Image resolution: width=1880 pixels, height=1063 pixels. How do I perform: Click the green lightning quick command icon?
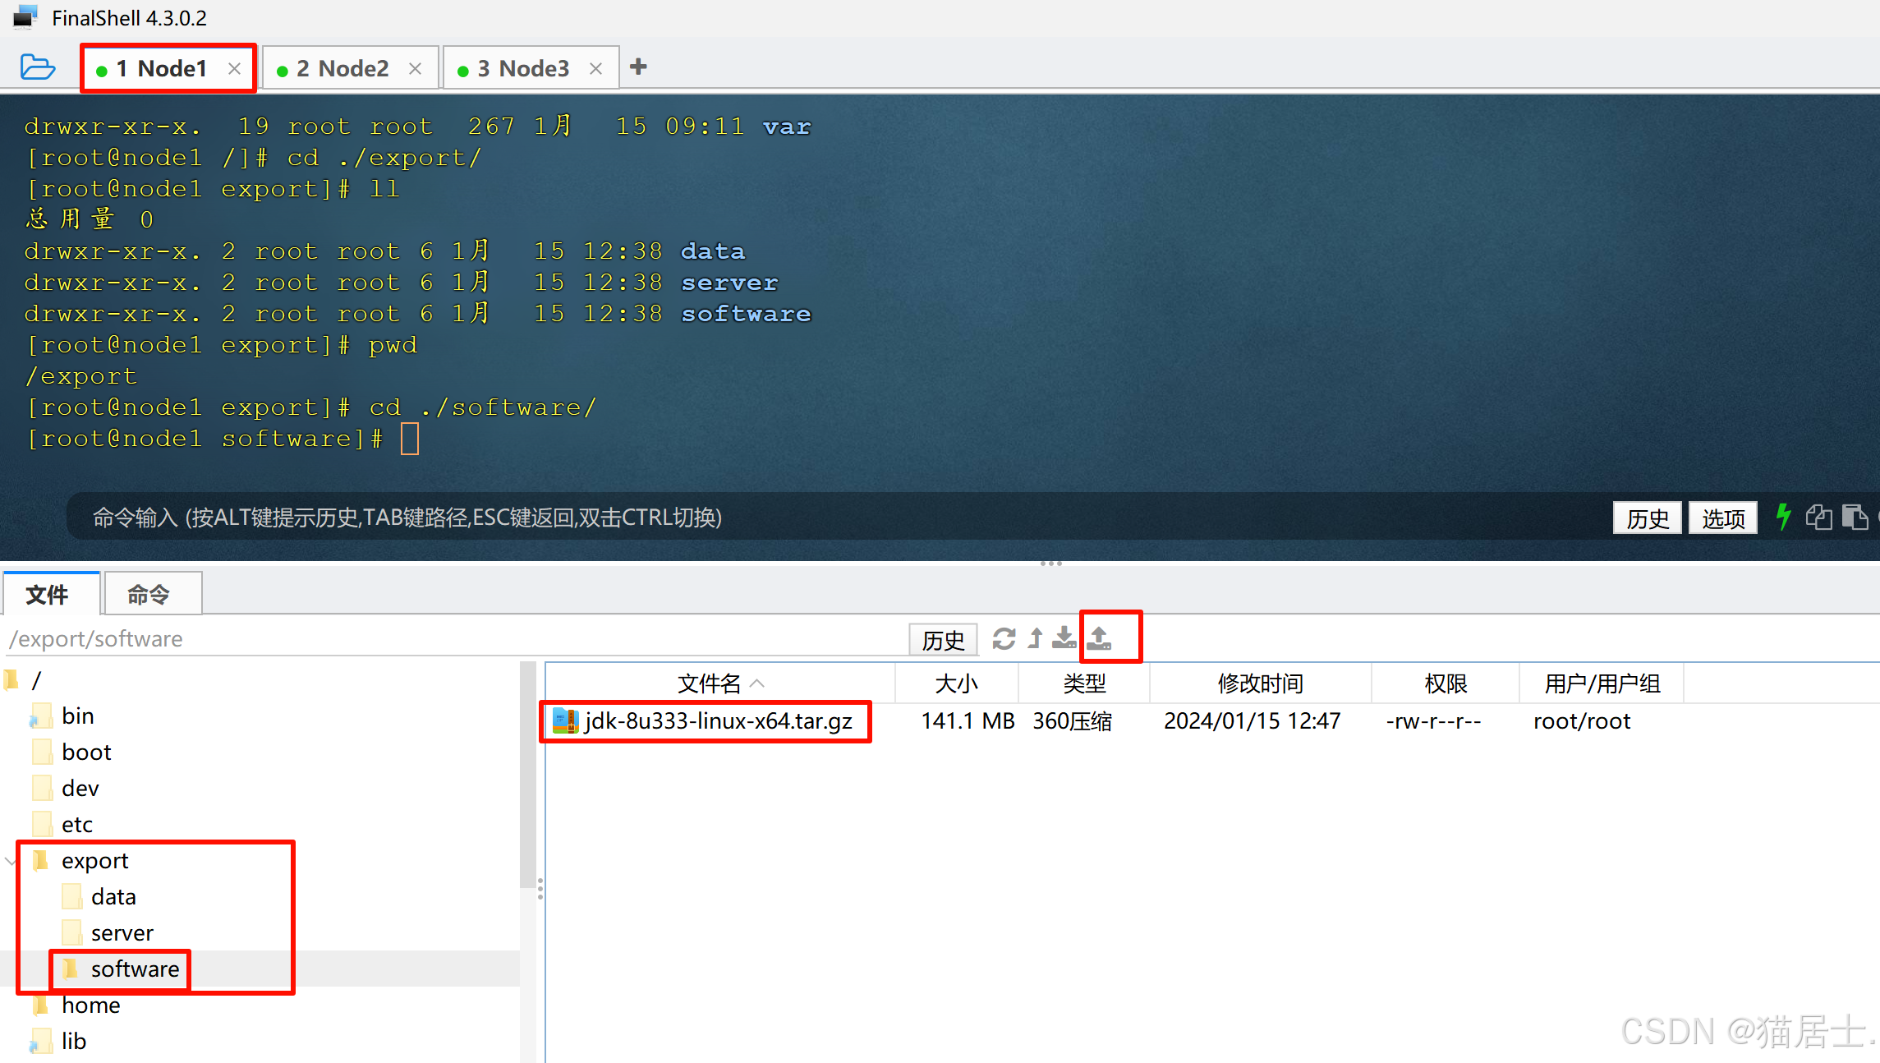[x=1783, y=518]
